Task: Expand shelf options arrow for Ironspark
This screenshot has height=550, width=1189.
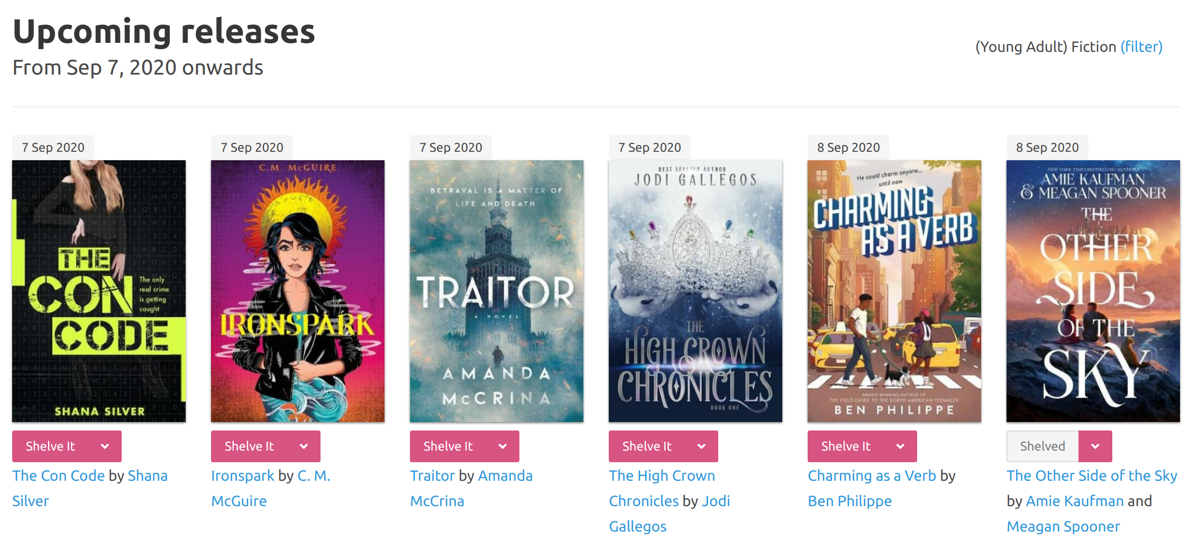Action: point(304,446)
